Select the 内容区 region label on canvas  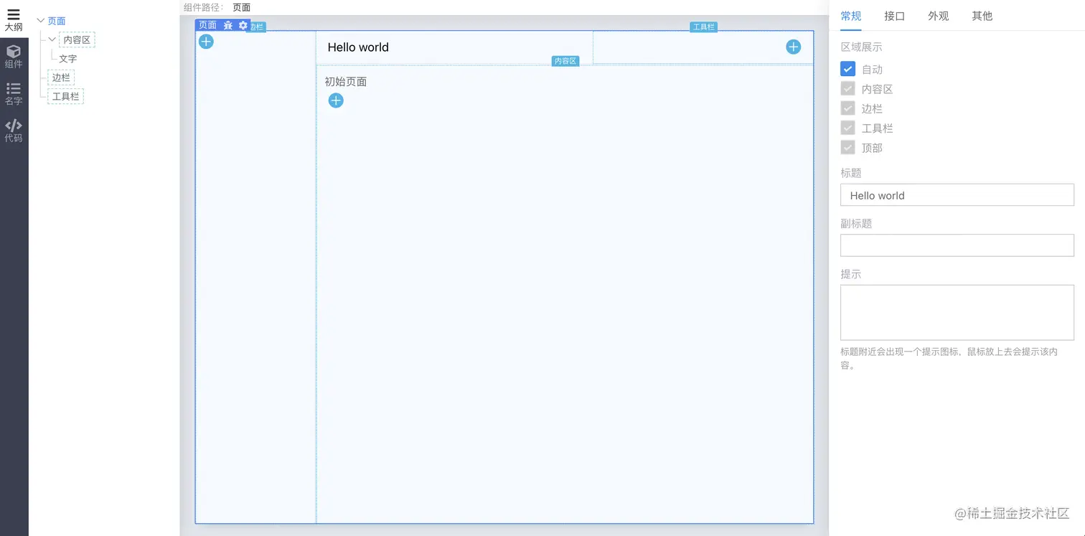pyautogui.click(x=565, y=61)
